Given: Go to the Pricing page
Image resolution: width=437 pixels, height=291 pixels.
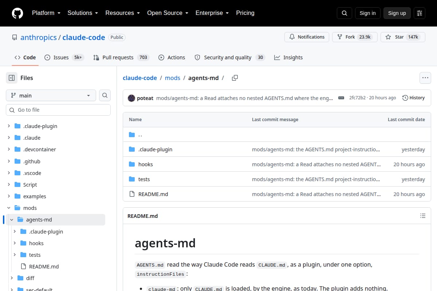Looking at the screenshot, I should 245,13.
